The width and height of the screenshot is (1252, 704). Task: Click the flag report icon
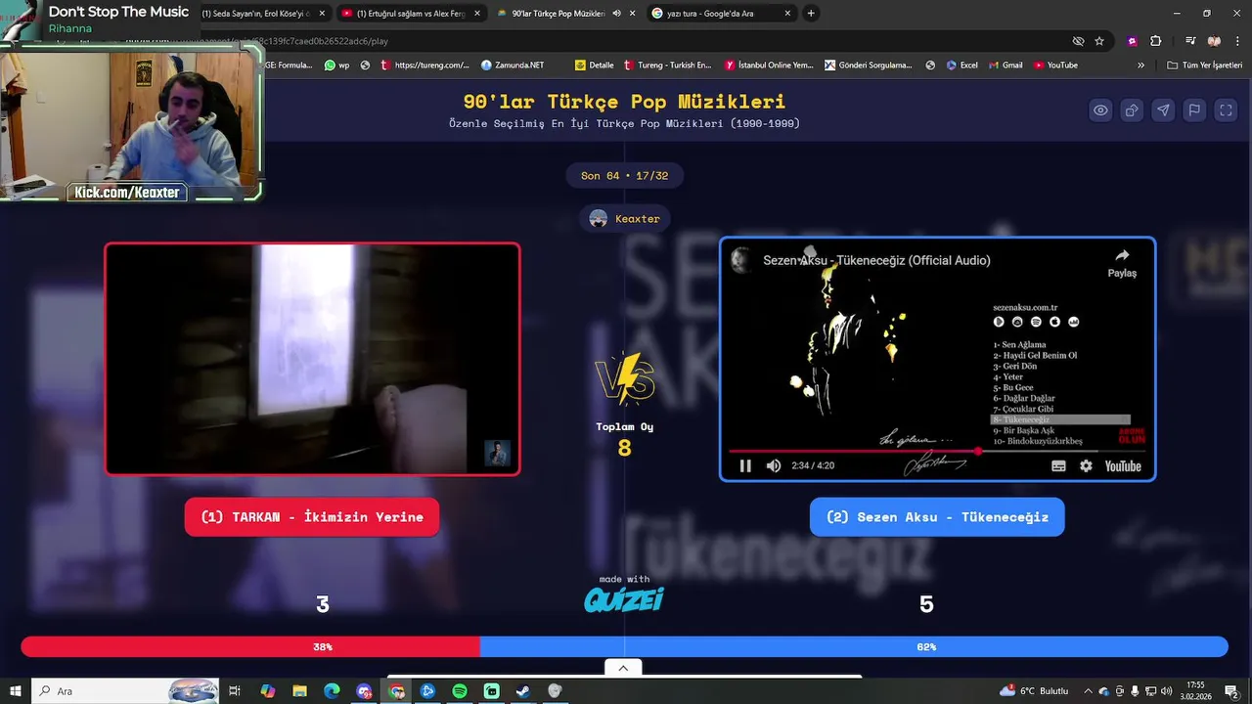point(1194,110)
